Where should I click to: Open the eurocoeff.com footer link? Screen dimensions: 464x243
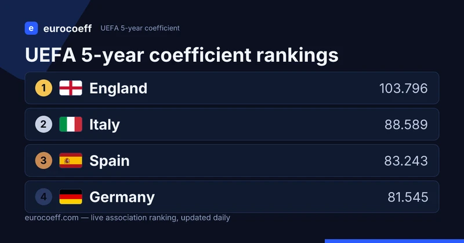pos(52,218)
